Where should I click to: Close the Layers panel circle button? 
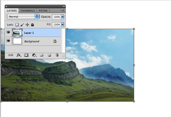(6, 7)
